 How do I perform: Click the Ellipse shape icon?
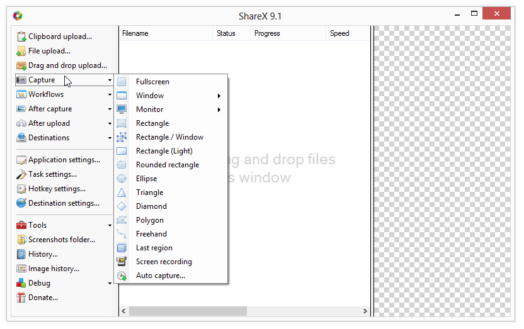pos(122,179)
